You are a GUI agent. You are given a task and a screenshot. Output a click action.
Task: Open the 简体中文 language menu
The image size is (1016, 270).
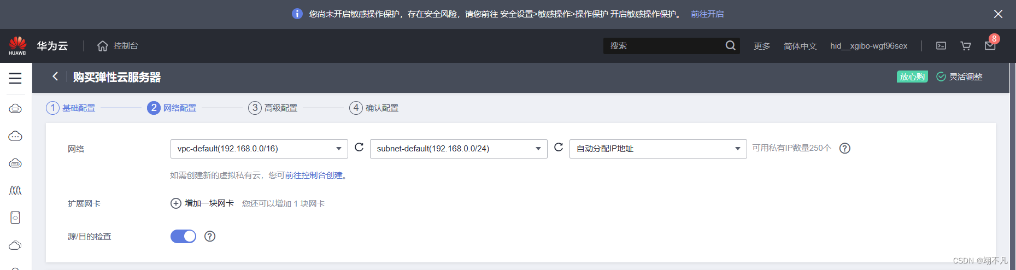click(800, 46)
